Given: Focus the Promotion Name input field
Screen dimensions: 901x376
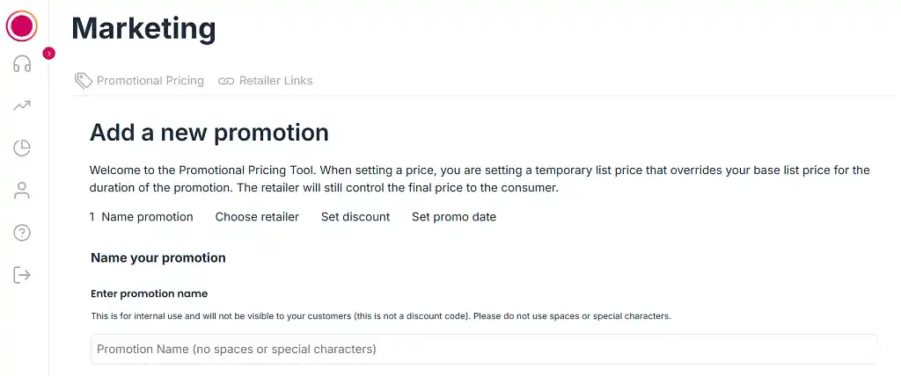Looking at the screenshot, I should click(484, 349).
